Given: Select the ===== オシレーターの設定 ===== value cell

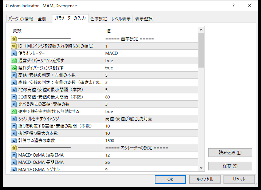Looking at the screenshot, I should tap(151, 148).
